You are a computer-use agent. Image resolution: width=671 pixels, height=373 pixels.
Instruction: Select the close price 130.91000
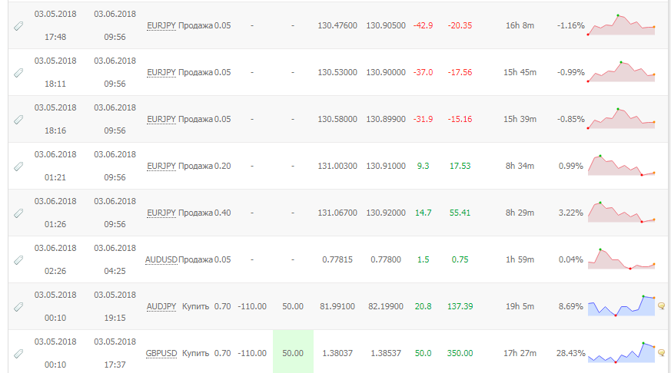[x=386, y=167]
